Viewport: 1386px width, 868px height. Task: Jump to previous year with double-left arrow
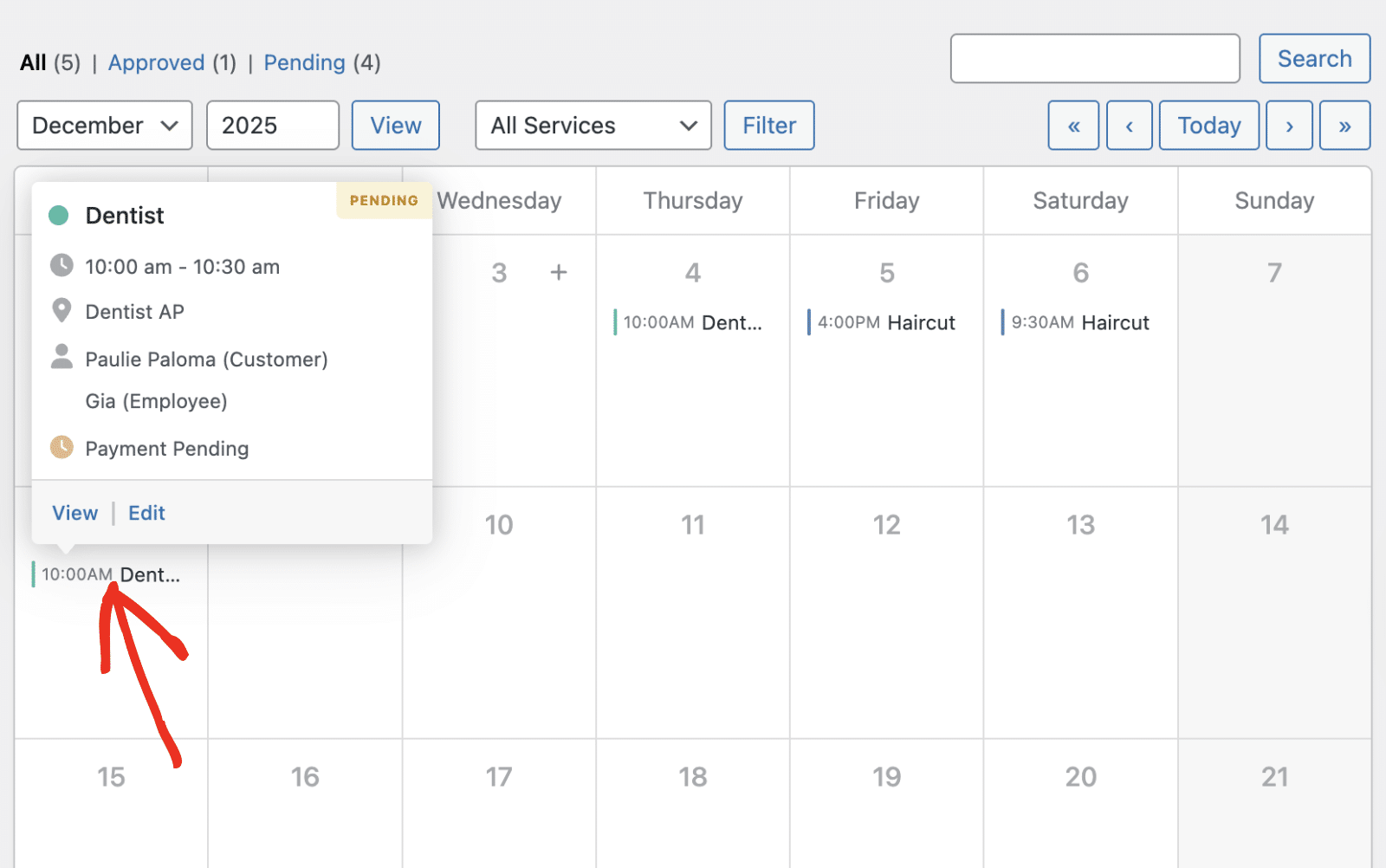1073,126
